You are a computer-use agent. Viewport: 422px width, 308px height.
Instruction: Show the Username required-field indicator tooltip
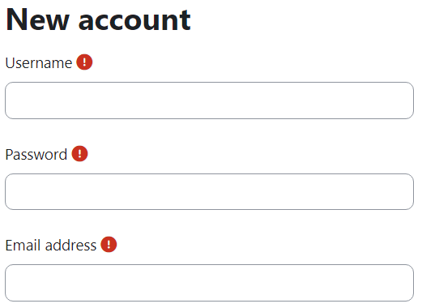[x=84, y=62]
